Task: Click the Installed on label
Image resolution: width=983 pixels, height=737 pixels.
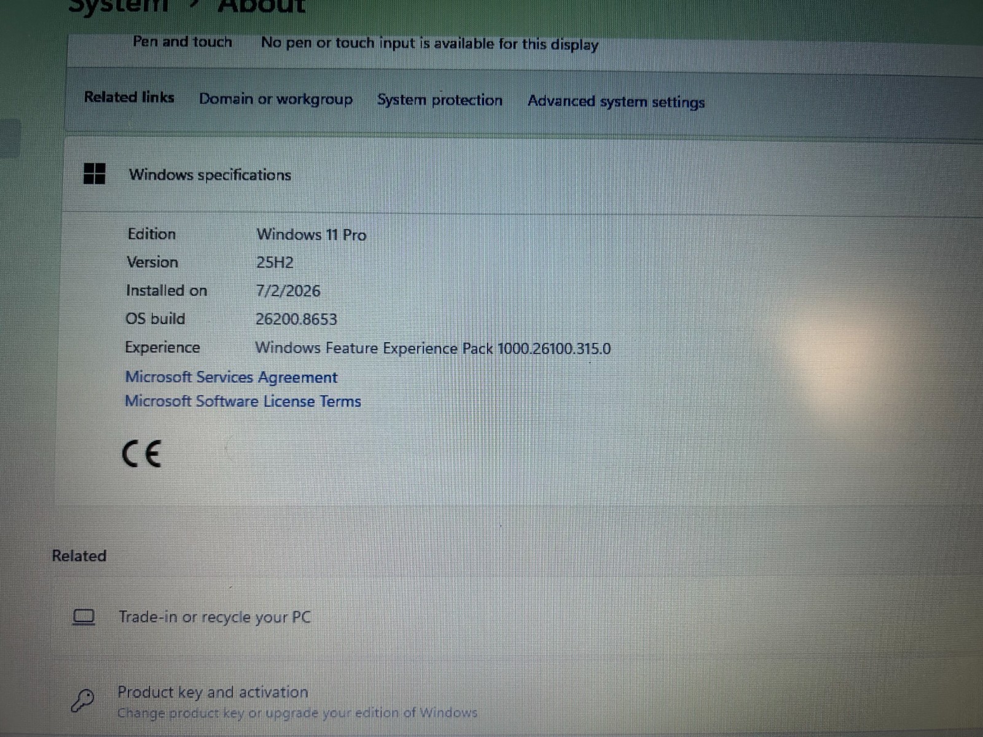Action: point(166,290)
